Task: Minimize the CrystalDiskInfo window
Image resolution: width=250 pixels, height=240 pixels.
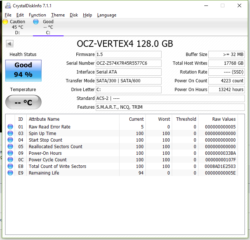Action: pyautogui.click(x=206, y=5)
